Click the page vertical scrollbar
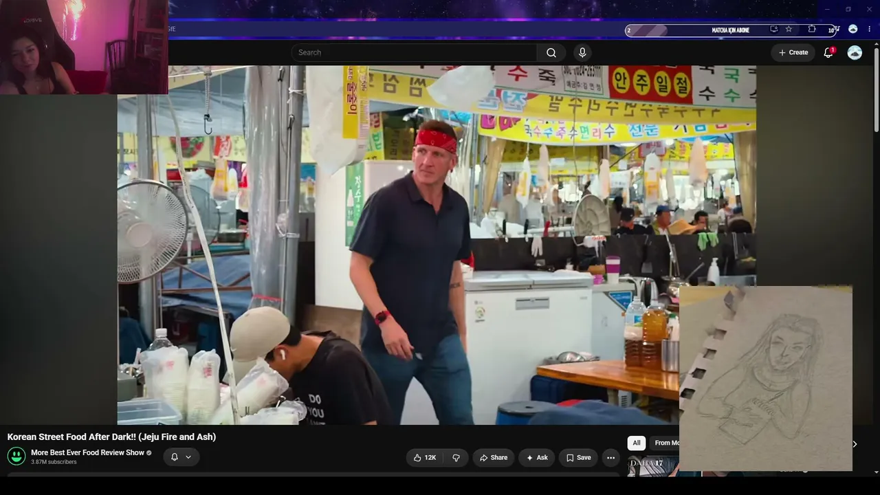Image resolution: width=880 pixels, height=495 pixels. pos(876,89)
